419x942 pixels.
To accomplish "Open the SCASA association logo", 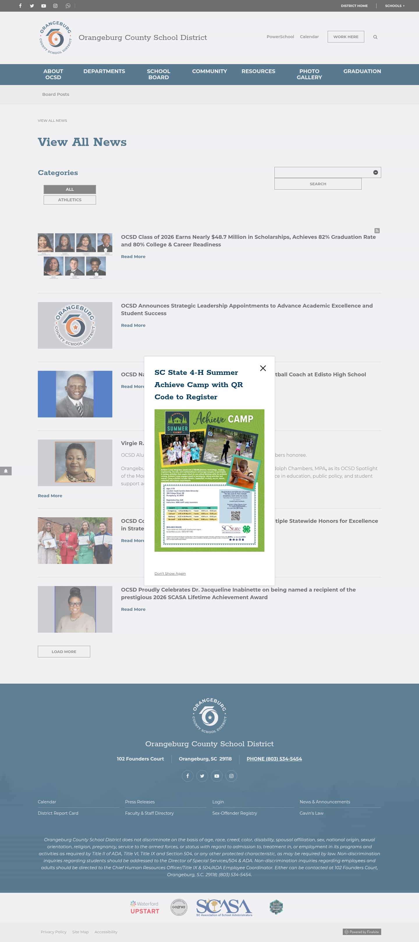I will [224, 908].
